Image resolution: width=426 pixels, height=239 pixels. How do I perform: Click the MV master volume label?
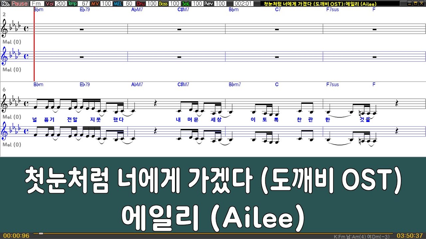point(95,4)
